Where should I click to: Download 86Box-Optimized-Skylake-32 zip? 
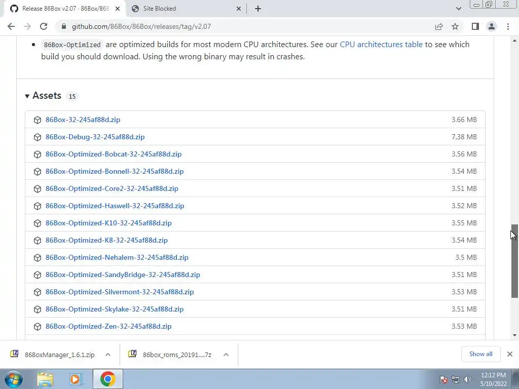pyautogui.click(x=115, y=309)
